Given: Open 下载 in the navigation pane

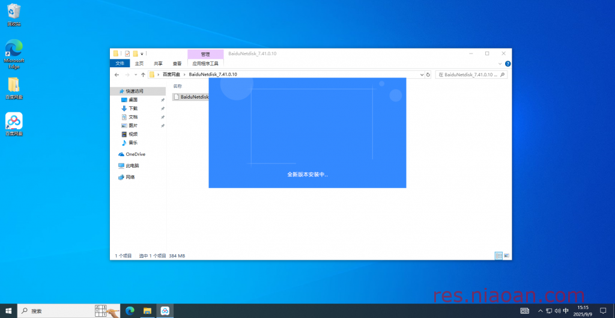Looking at the screenshot, I should [x=133, y=108].
